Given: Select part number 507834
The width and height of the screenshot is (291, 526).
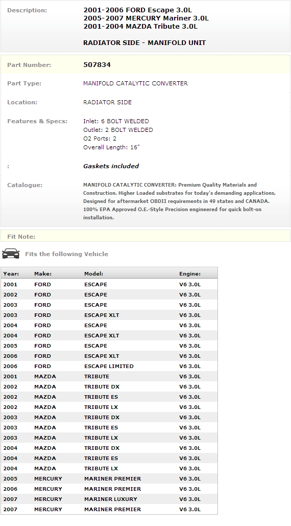Looking at the screenshot, I should (x=97, y=65).
